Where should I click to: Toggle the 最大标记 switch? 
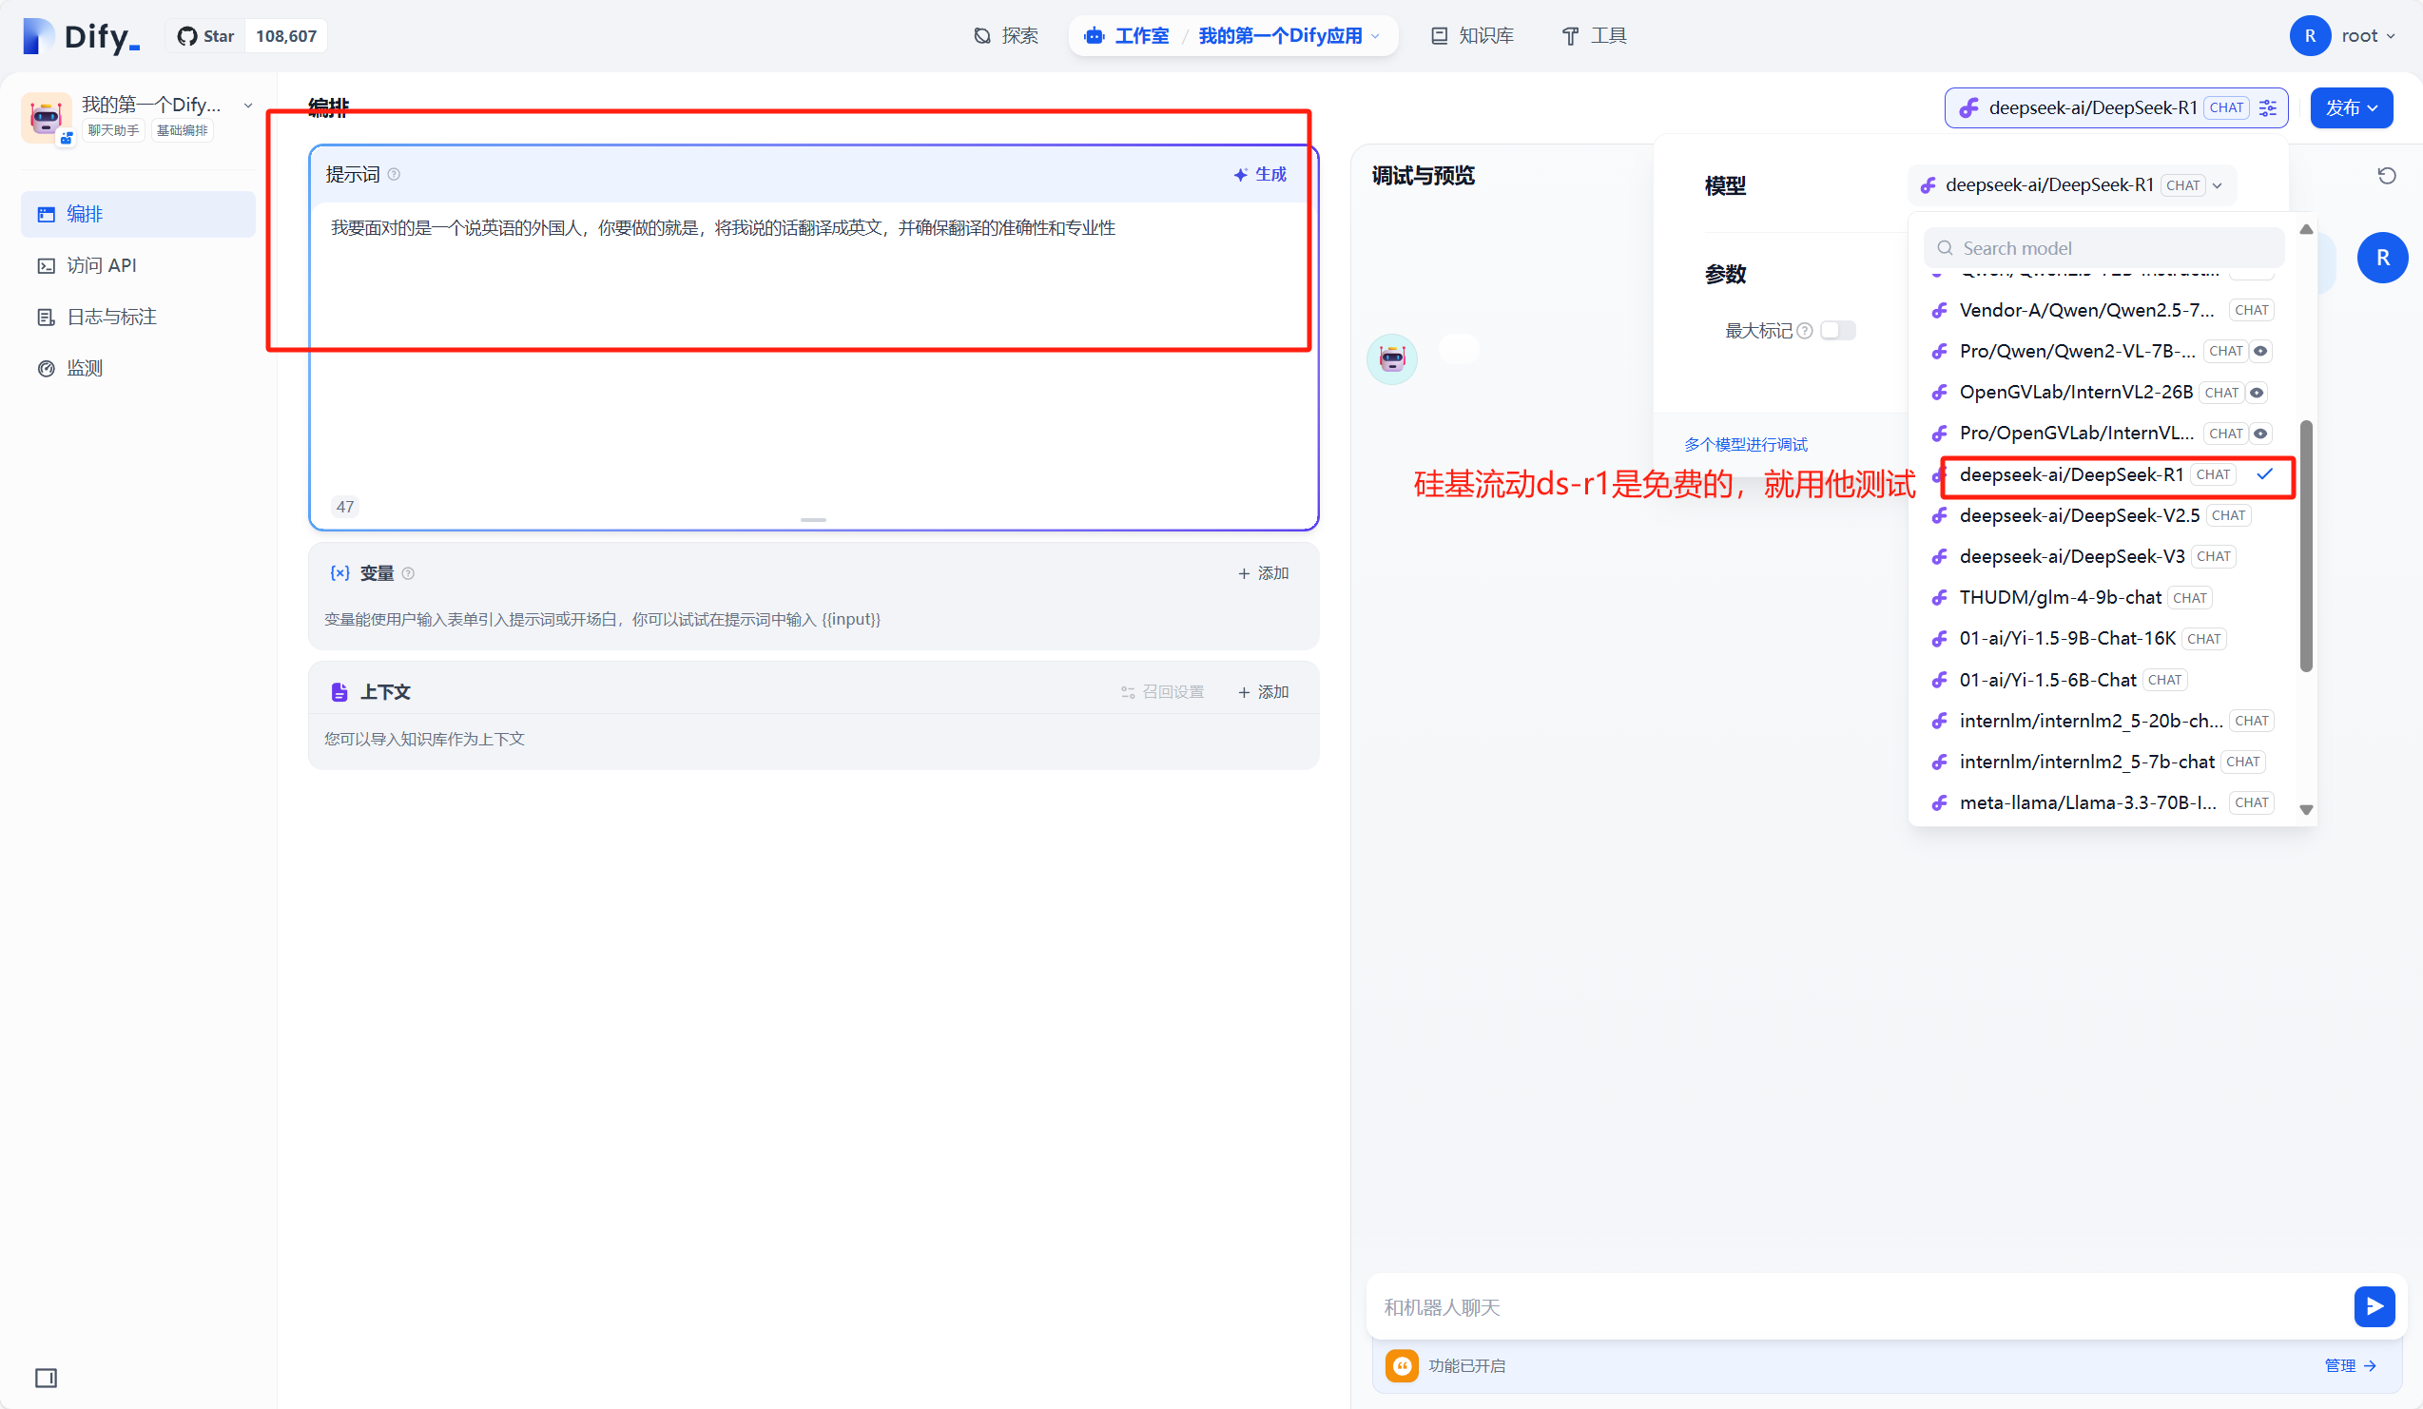1836,331
